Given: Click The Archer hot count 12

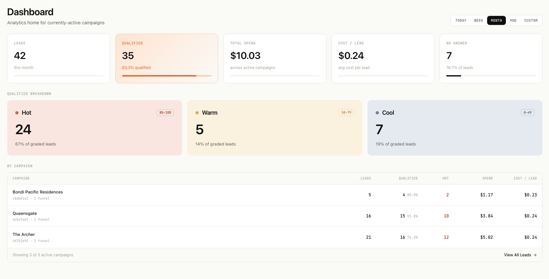Looking at the screenshot, I should [446, 238].
